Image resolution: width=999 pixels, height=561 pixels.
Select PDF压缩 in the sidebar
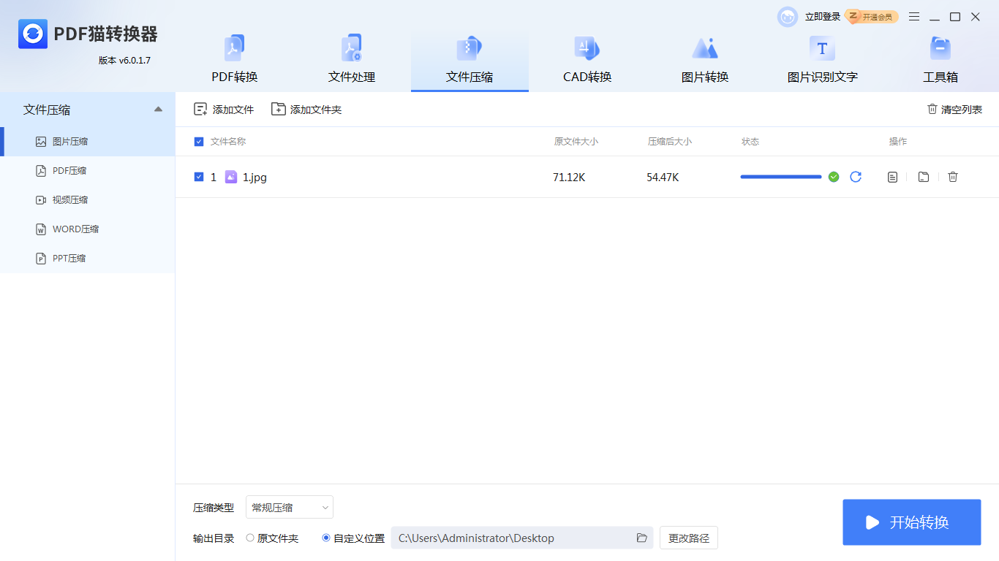[88, 171]
